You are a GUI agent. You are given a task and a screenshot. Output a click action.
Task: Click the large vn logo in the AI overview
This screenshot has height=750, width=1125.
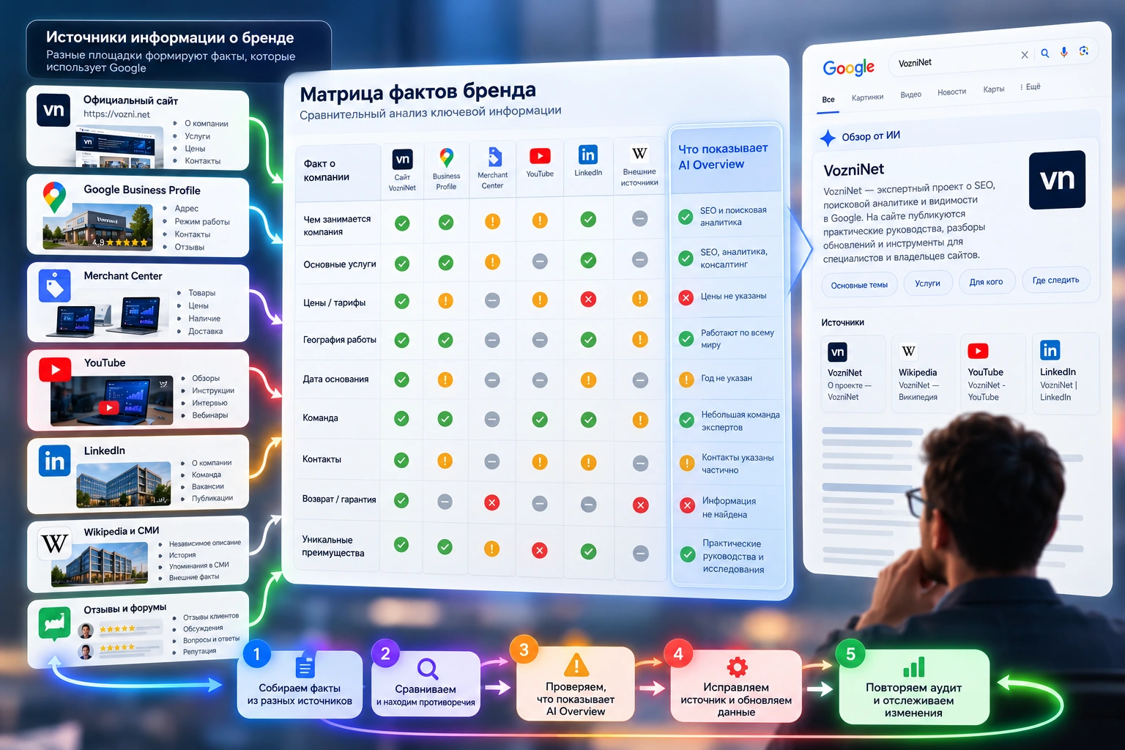[x=1057, y=180]
